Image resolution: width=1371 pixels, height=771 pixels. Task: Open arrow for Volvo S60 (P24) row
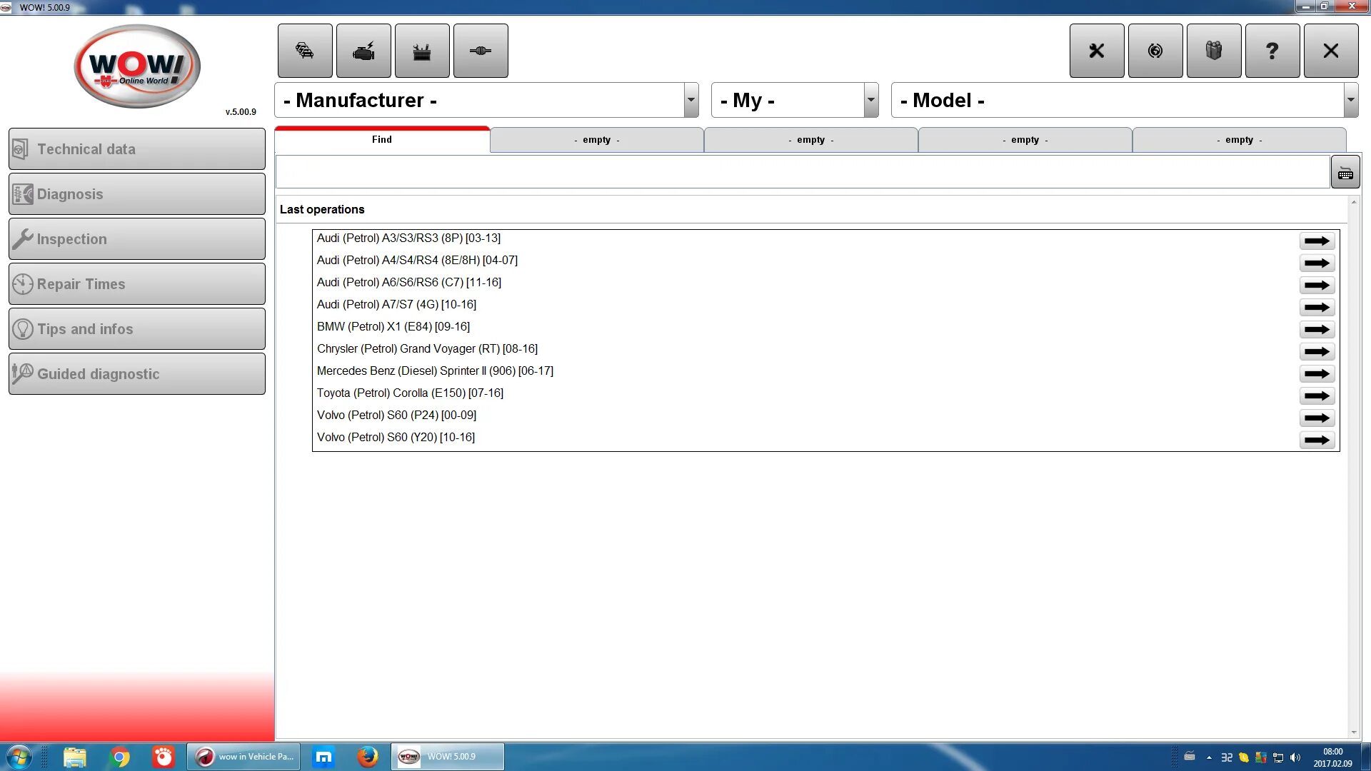click(x=1317, y=418)
